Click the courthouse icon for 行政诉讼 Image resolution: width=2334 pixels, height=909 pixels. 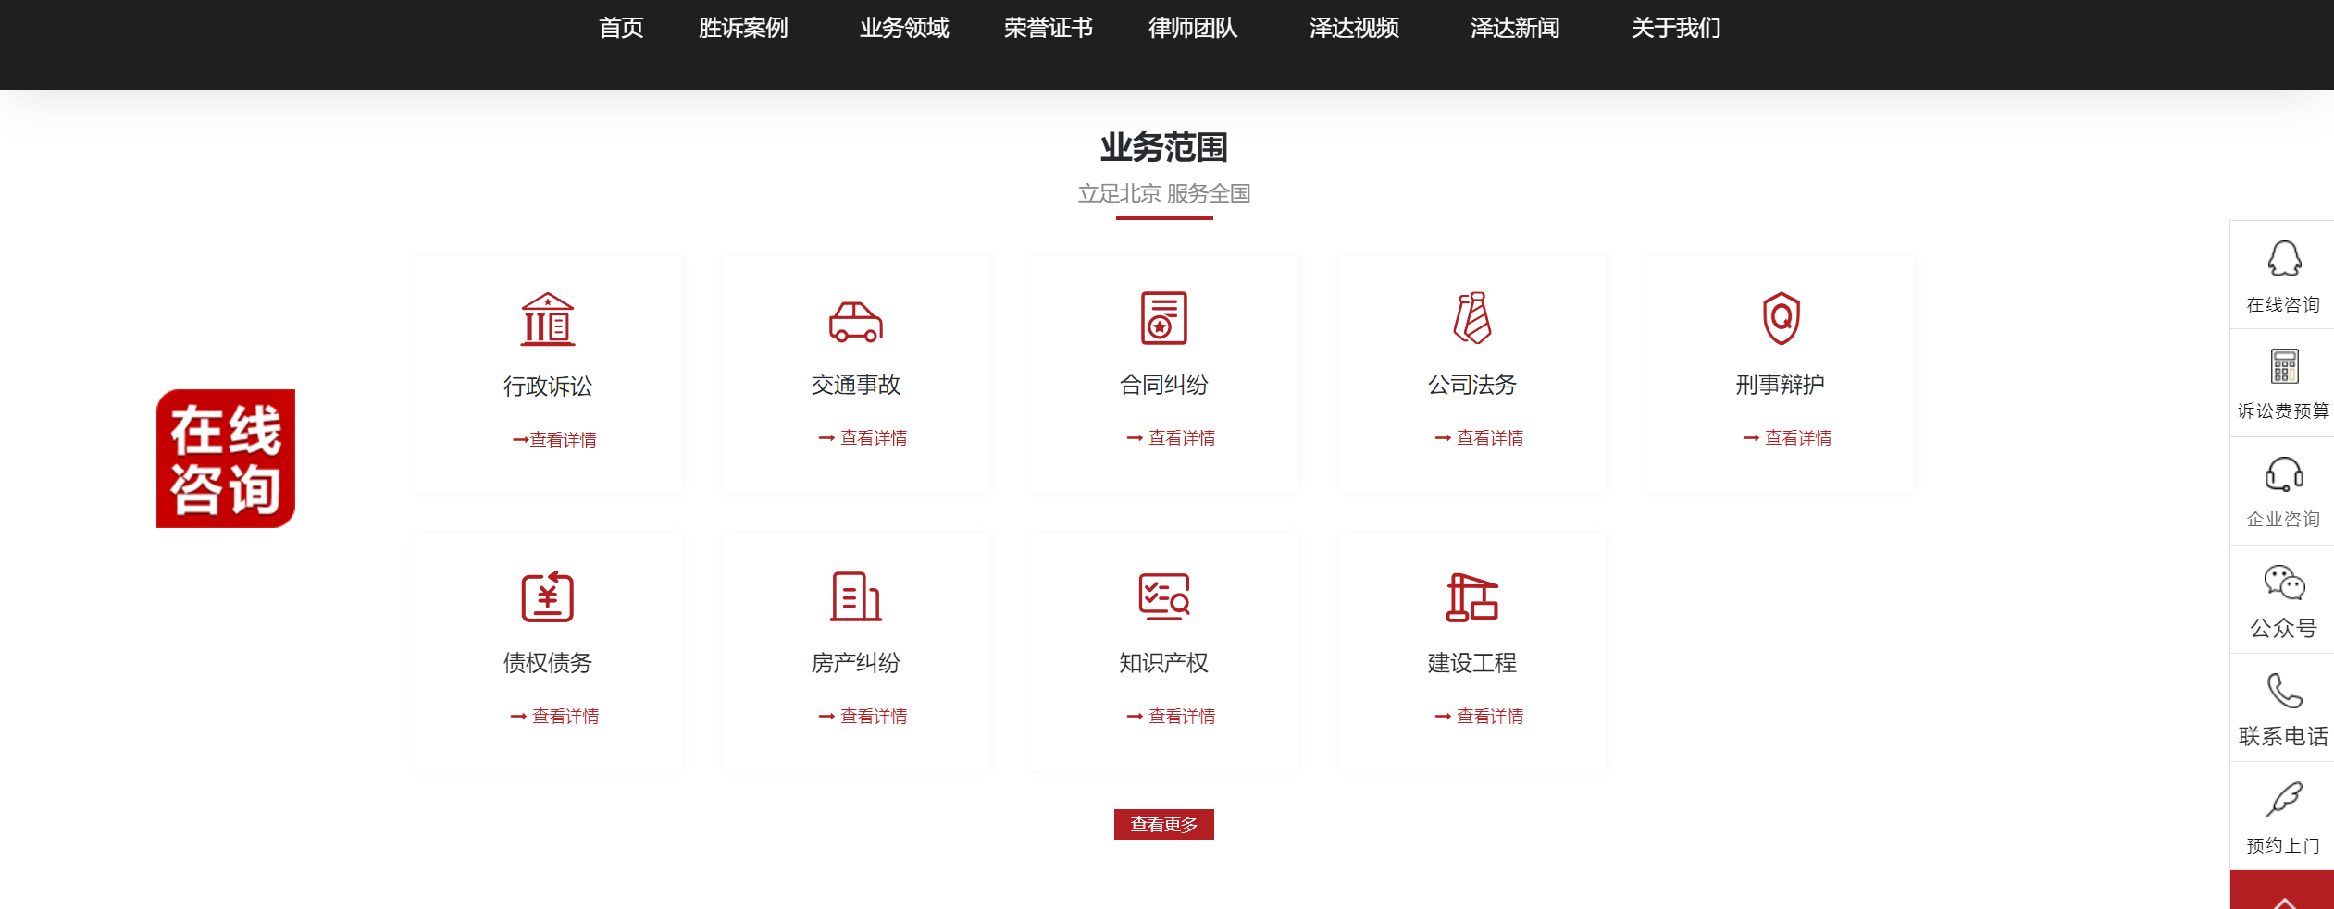pos(547,319)
